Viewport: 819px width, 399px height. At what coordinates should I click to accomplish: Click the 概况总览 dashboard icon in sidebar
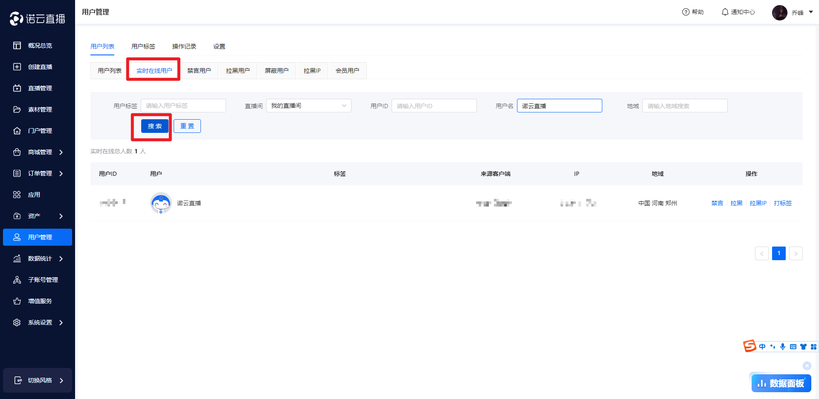[x=17, y=46]
